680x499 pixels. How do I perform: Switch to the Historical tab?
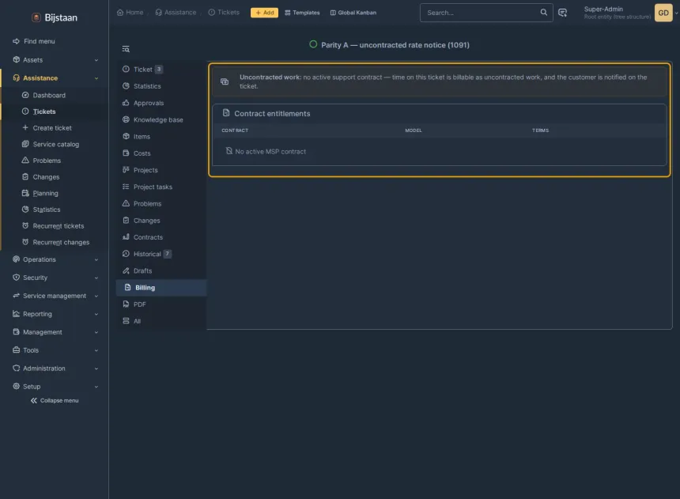click(161, 254)
